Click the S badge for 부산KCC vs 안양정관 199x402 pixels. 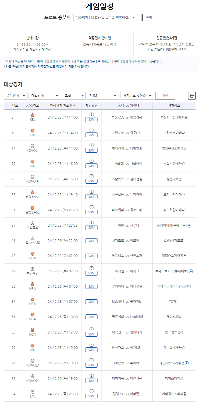point(91,114)
